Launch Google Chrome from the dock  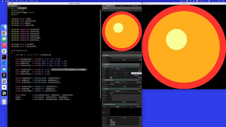coord(4,33)
